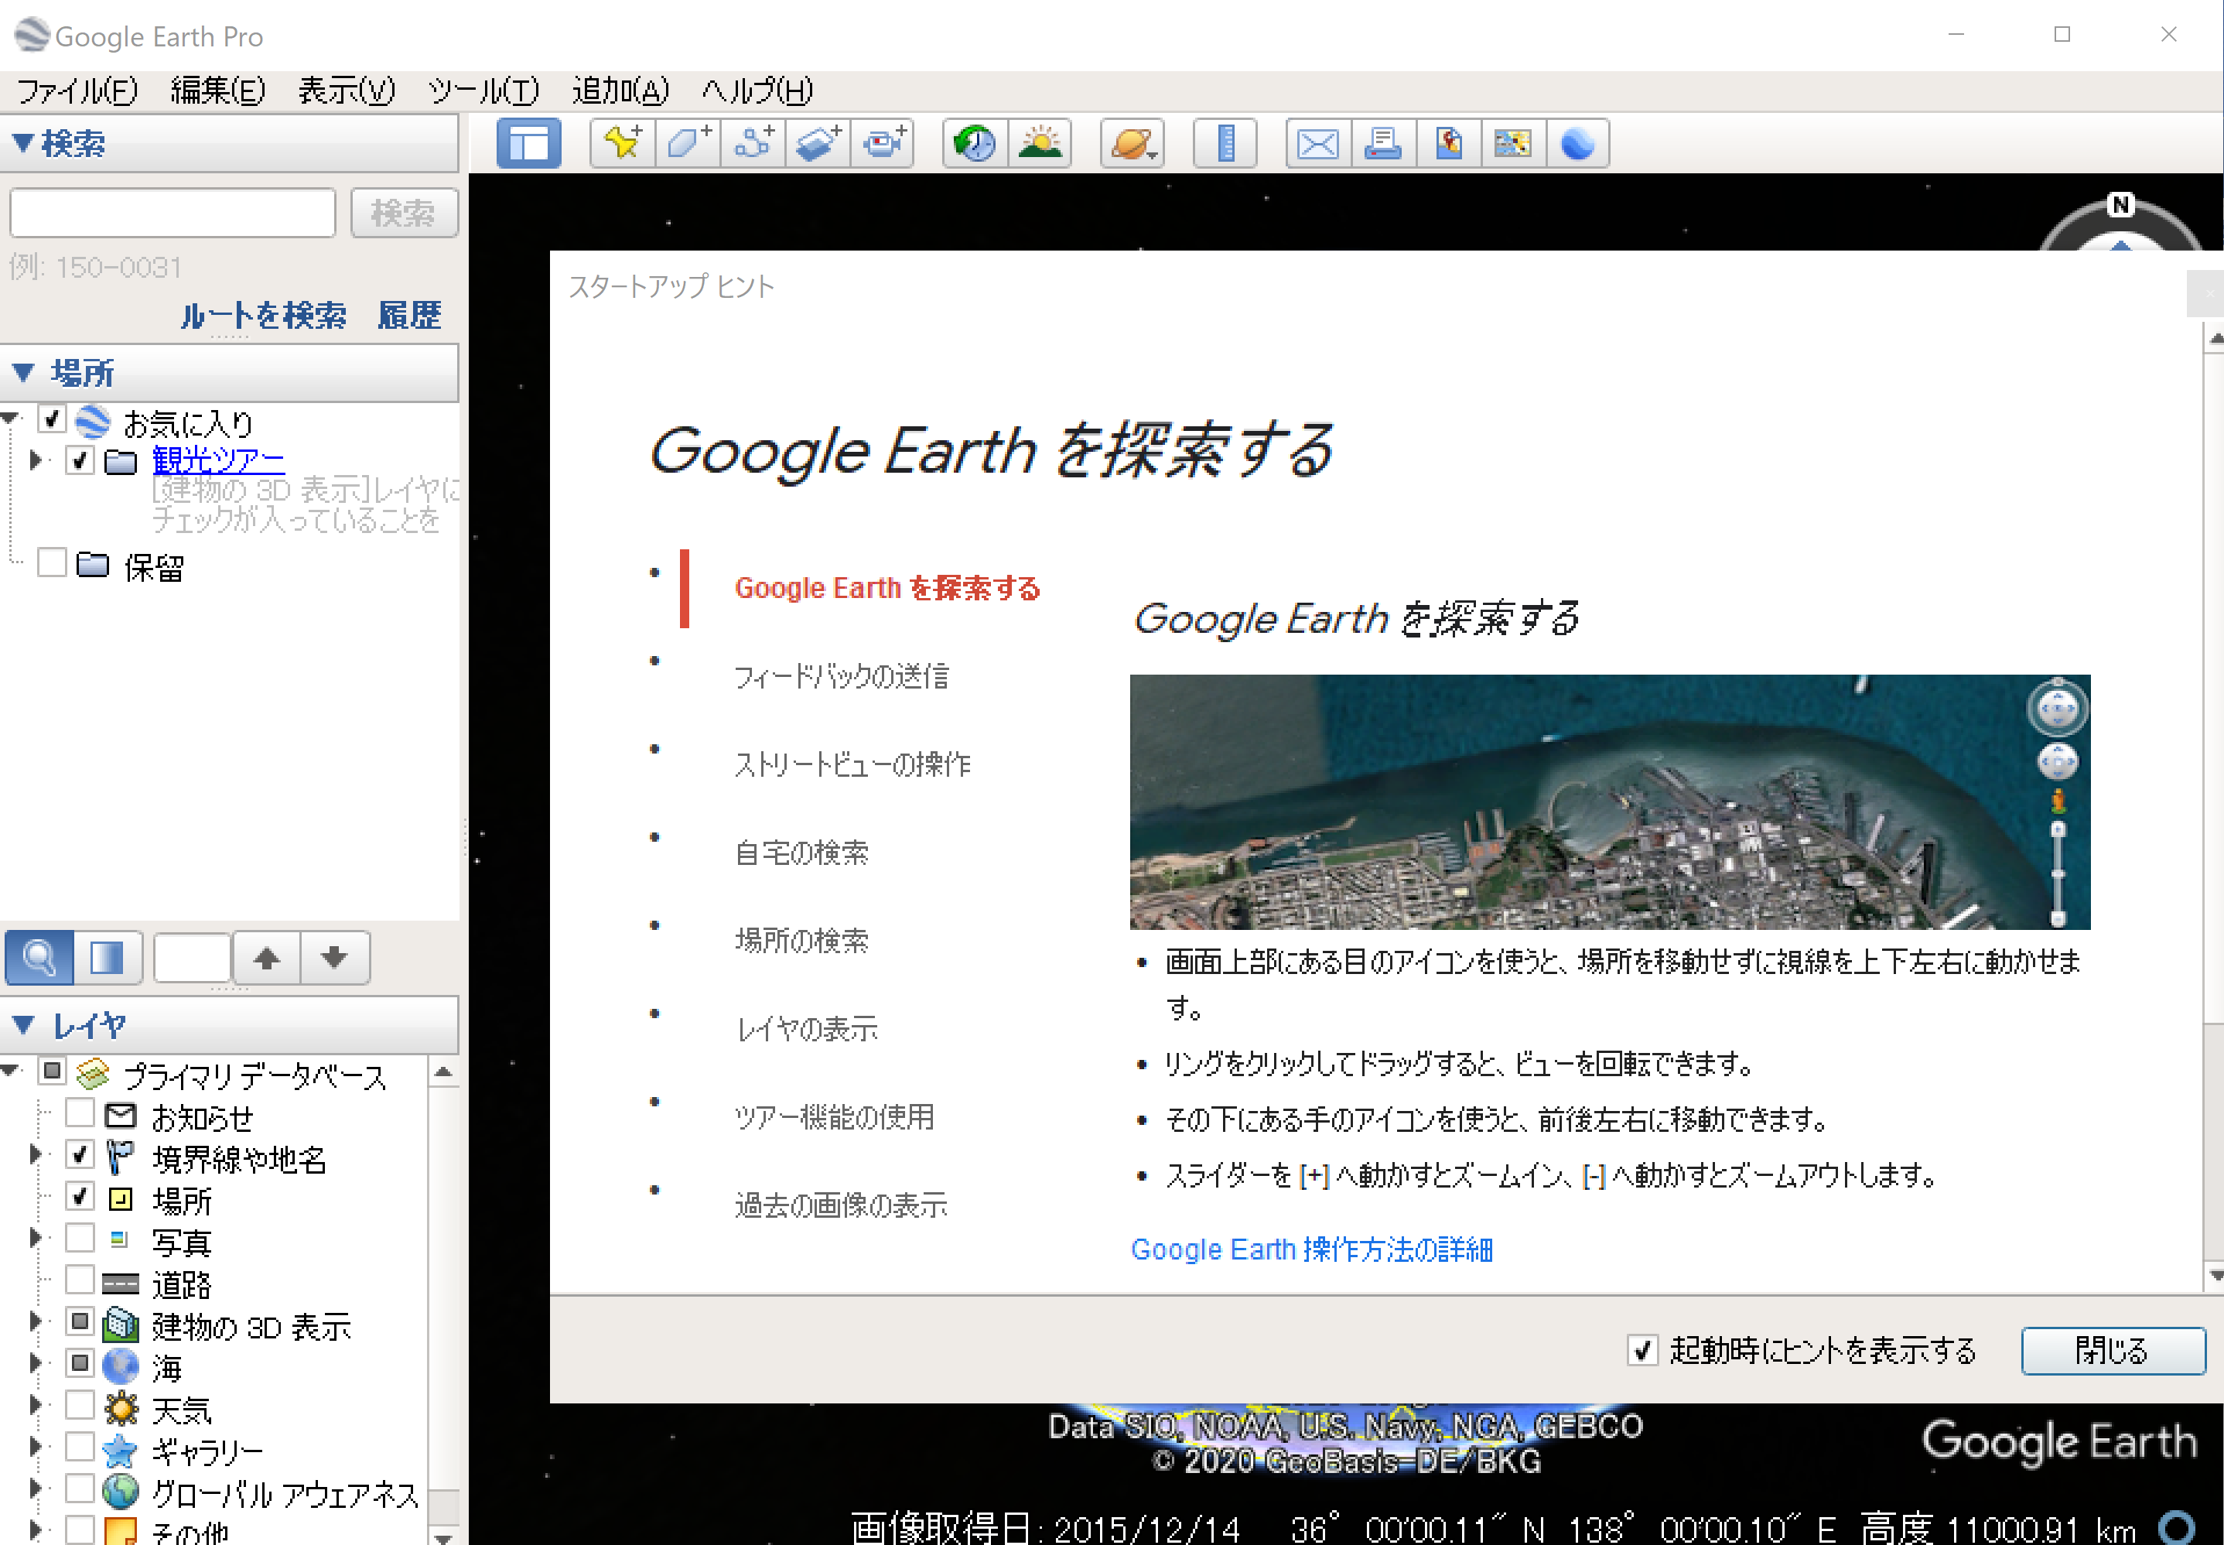Toggle the sidebar visibility toolbar button
Screen dimensions: 2224x1545
pos(528,143)
